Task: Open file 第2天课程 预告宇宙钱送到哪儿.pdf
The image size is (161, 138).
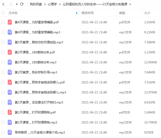Action: [40, 82]
